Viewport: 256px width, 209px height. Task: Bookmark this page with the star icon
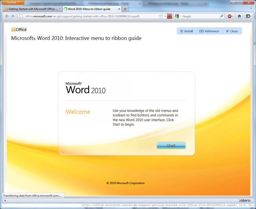click(x=161, y=16)
